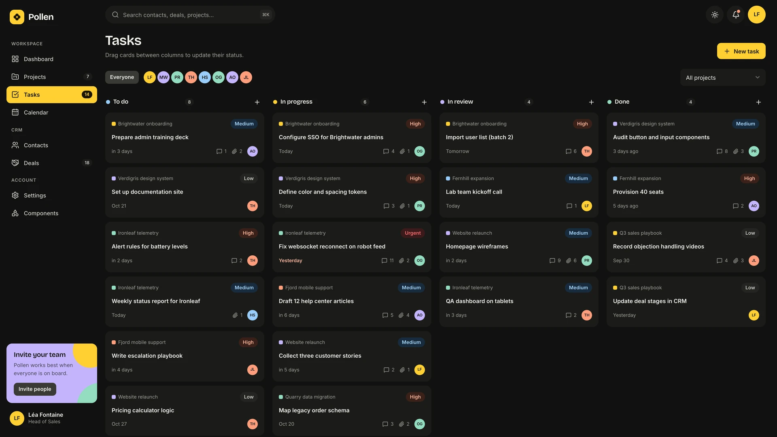Open the Write escalation playbook card
Image resolution: width=777 pixels, height=437 pixels.
pyautogui.click(x=185, y=356)
